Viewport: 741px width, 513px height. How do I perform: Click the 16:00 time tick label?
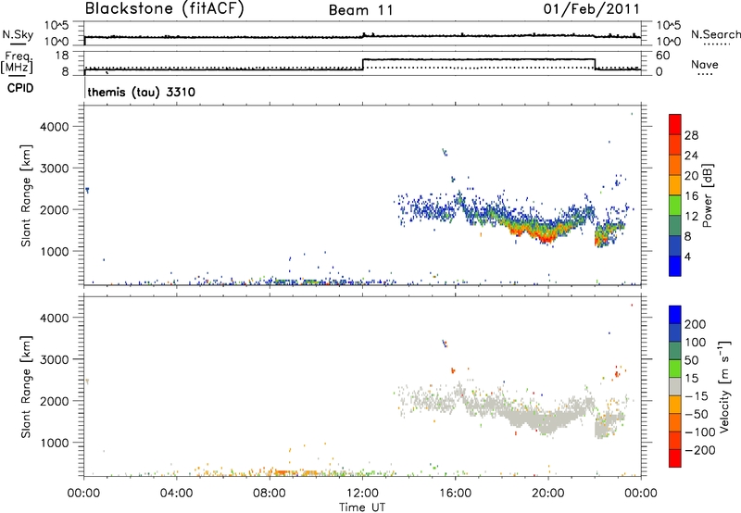tap(455, 494)
